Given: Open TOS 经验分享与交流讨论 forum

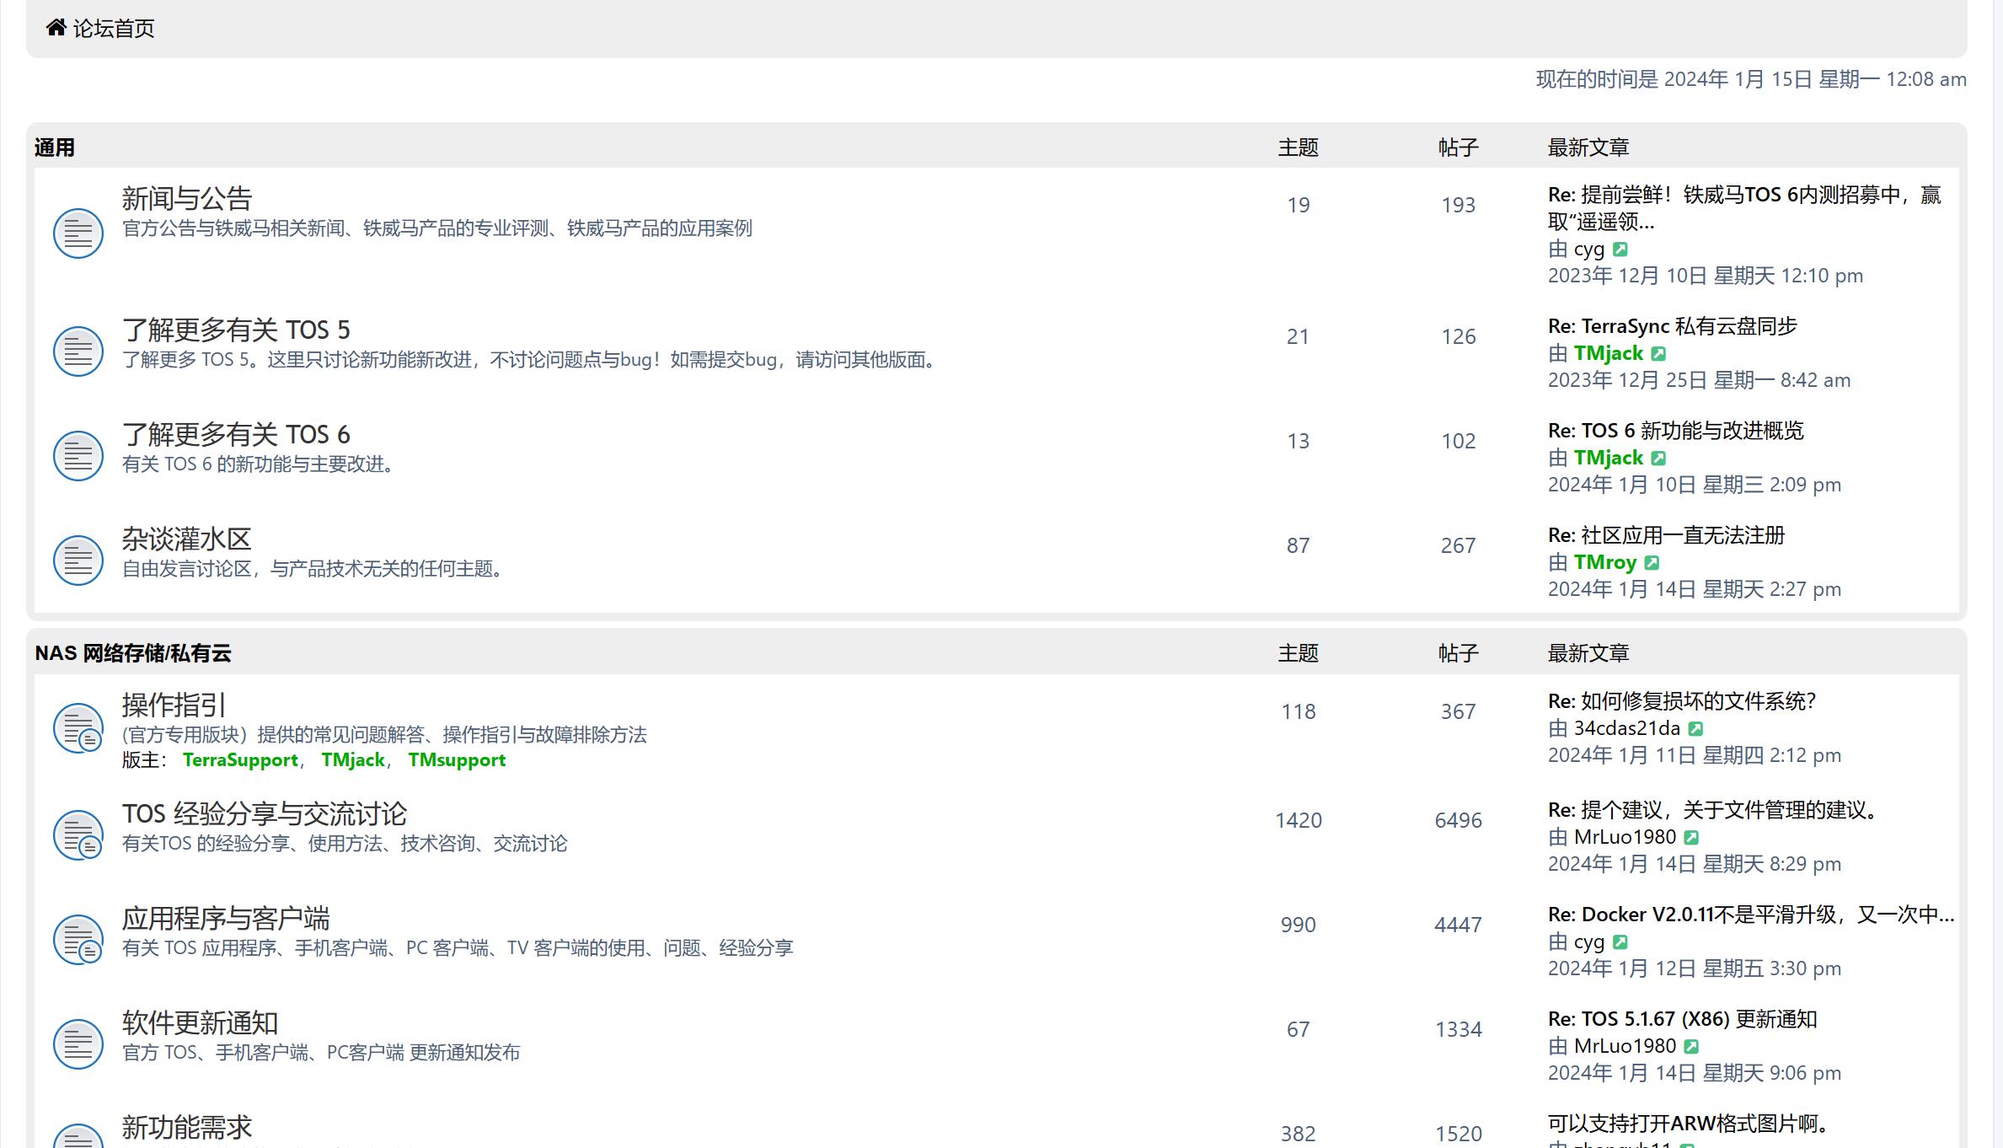Looking at the screenshot, I should 265,813.
